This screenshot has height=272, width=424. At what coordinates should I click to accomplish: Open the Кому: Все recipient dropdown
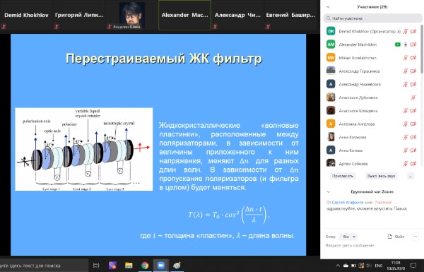348,237
